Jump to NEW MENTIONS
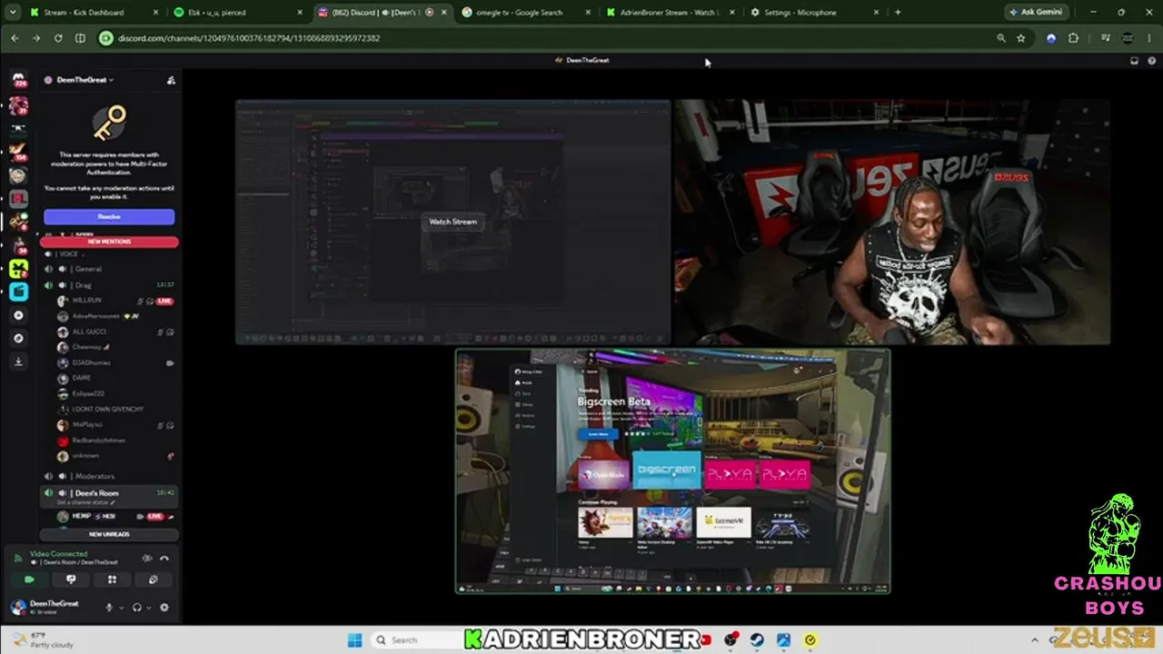 pos(109,242)
